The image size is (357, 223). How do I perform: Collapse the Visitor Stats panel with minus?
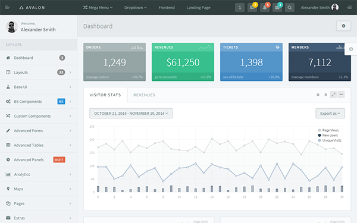(x=341, y=95)
